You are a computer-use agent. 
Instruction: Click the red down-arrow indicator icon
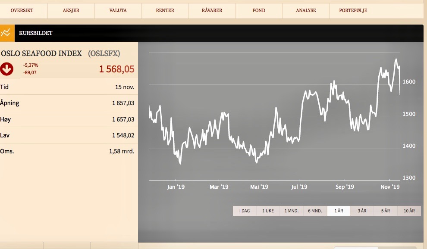coord(6,69)
